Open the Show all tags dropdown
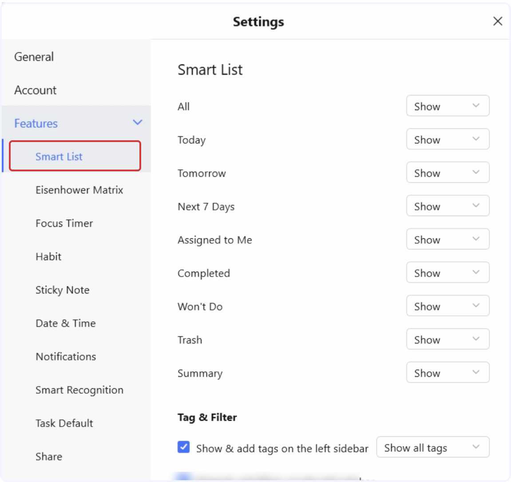The image size is (511, 482). [x=432, y=447]
